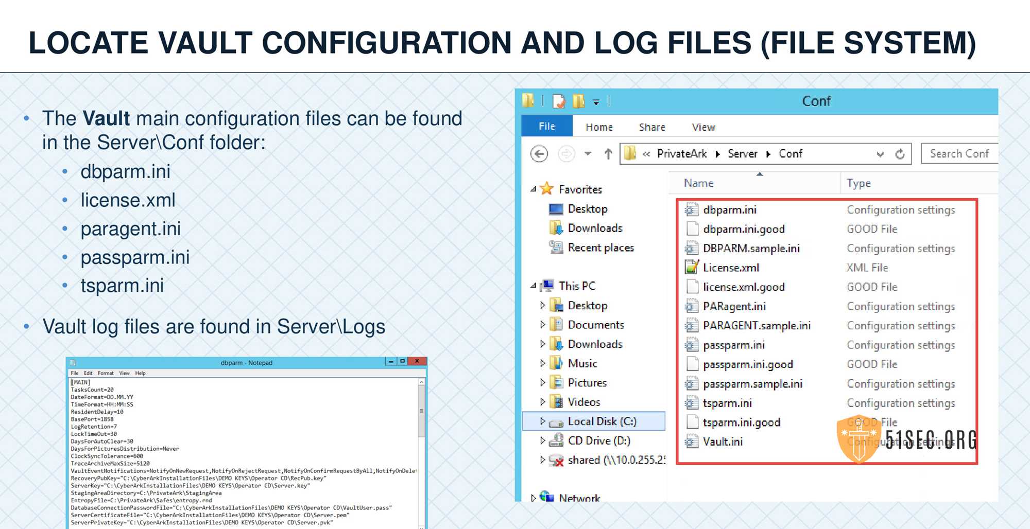Collapse the Favorites tree group
1030x529 pixels.
[534, 189]
